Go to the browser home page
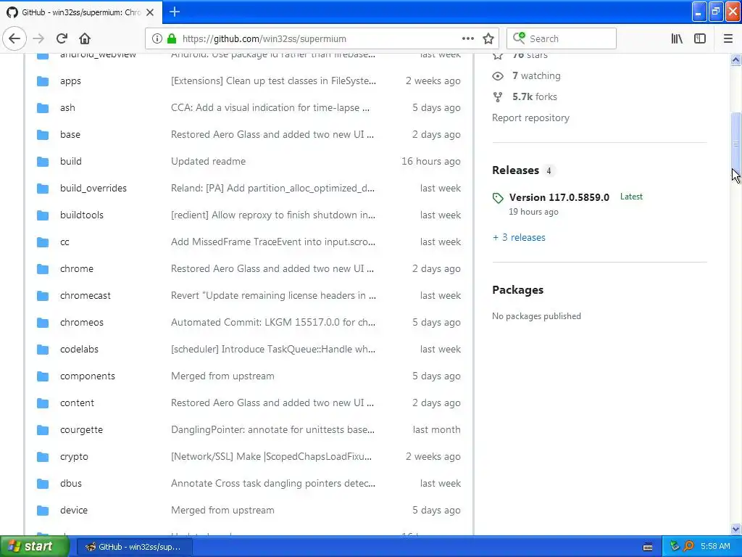742x557 pixels. (85, 38)
